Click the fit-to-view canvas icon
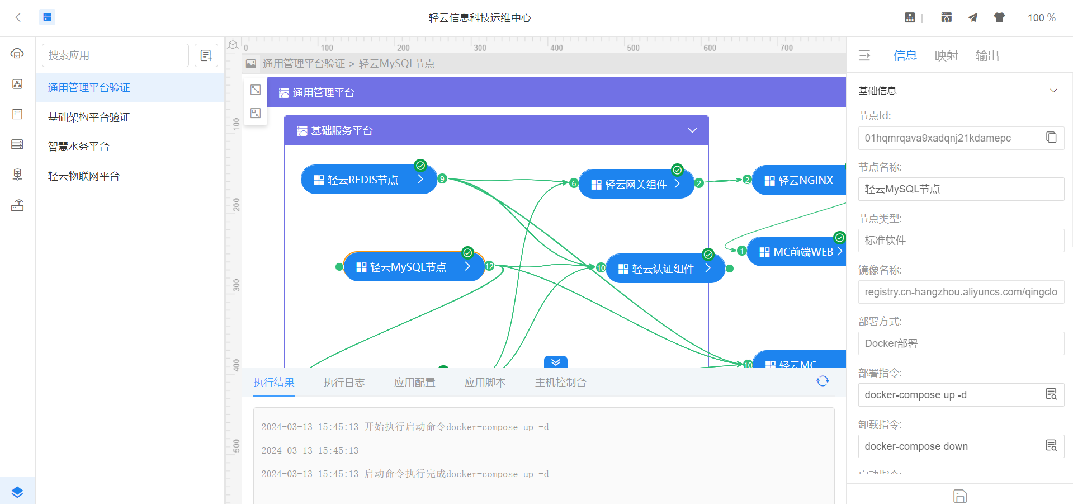The image size is (1073, 504). coord(256,113)
